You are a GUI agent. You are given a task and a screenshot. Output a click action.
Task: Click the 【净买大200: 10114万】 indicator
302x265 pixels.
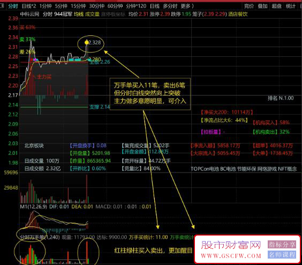227,112
